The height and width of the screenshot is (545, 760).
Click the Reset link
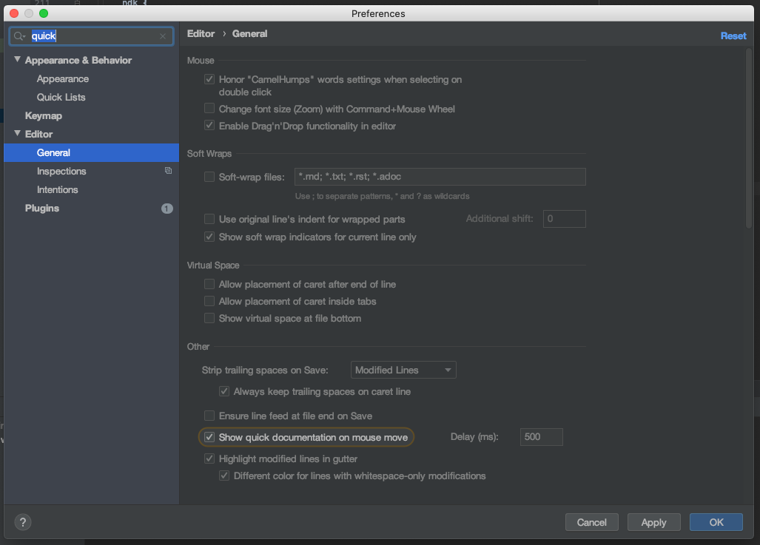pos(733,35)
